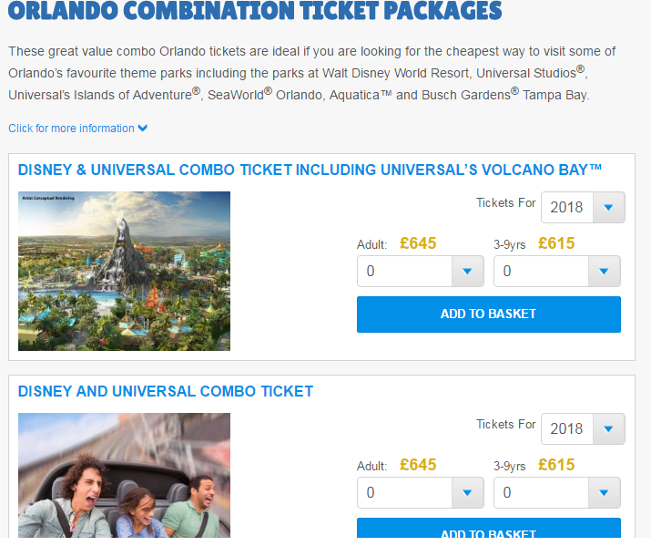Image resolution: width=651 pixels, height=546 pixels.
Task: Open 3-9yrs quantity dropdown for Disney Universal Combo
Action: (556, 492)
